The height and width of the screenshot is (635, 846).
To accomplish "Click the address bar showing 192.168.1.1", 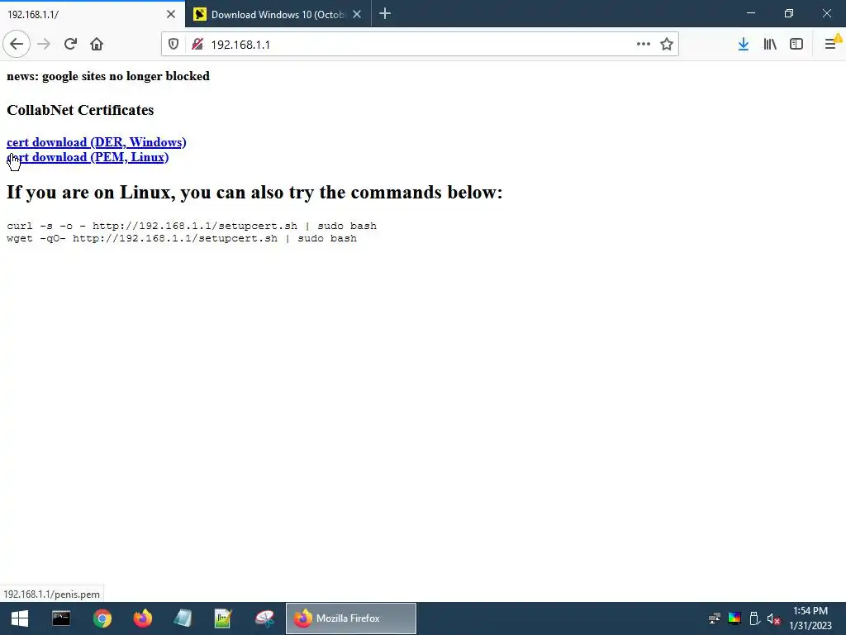I will point(420,45).
